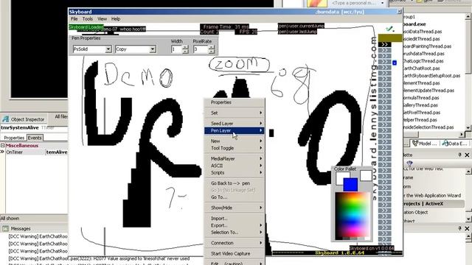Click the down arrow of the file list scrollbar
Screen dimensions: 472x265
click(x=468, y=127)
